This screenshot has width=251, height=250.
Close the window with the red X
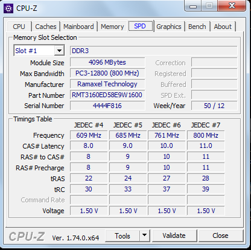tap(232, 5)
